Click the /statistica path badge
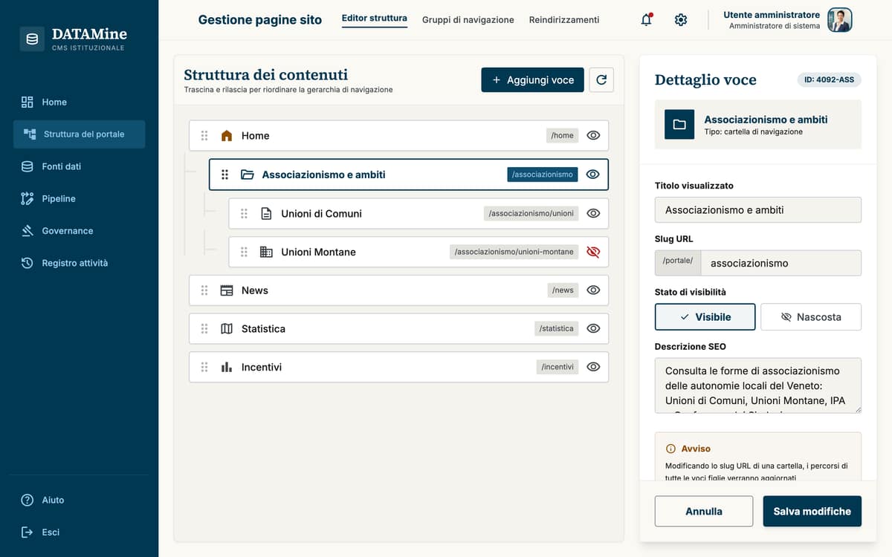Screen dimensions: 892x557 point(557,328)
